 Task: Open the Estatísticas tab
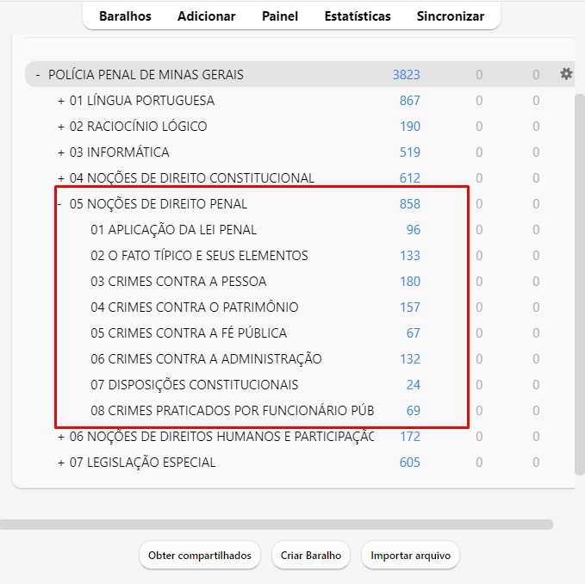(358, 16)
